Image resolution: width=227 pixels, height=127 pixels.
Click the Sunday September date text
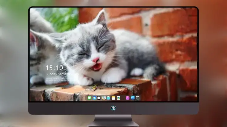click(x=62, y=74)
